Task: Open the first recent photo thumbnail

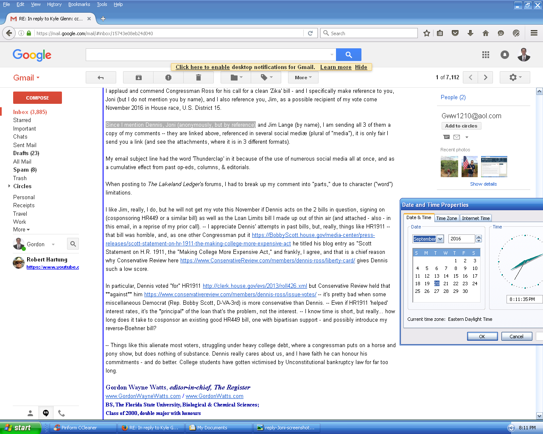Action: tap(449, 167)
